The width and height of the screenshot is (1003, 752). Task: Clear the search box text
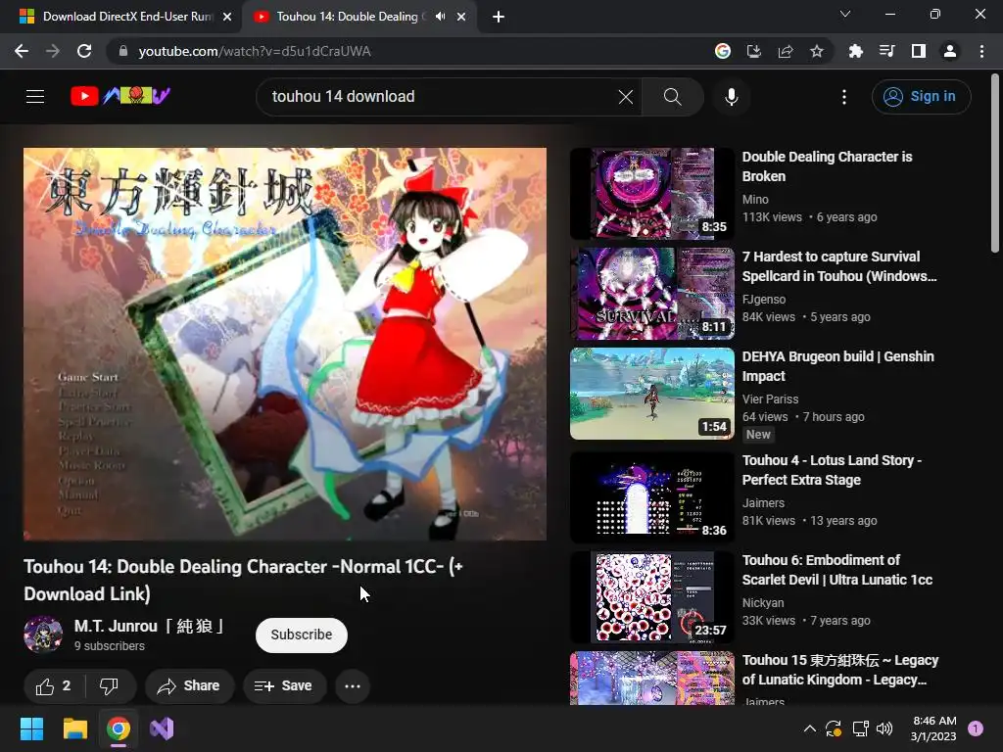pyautogui.click(x=626, y=97)
